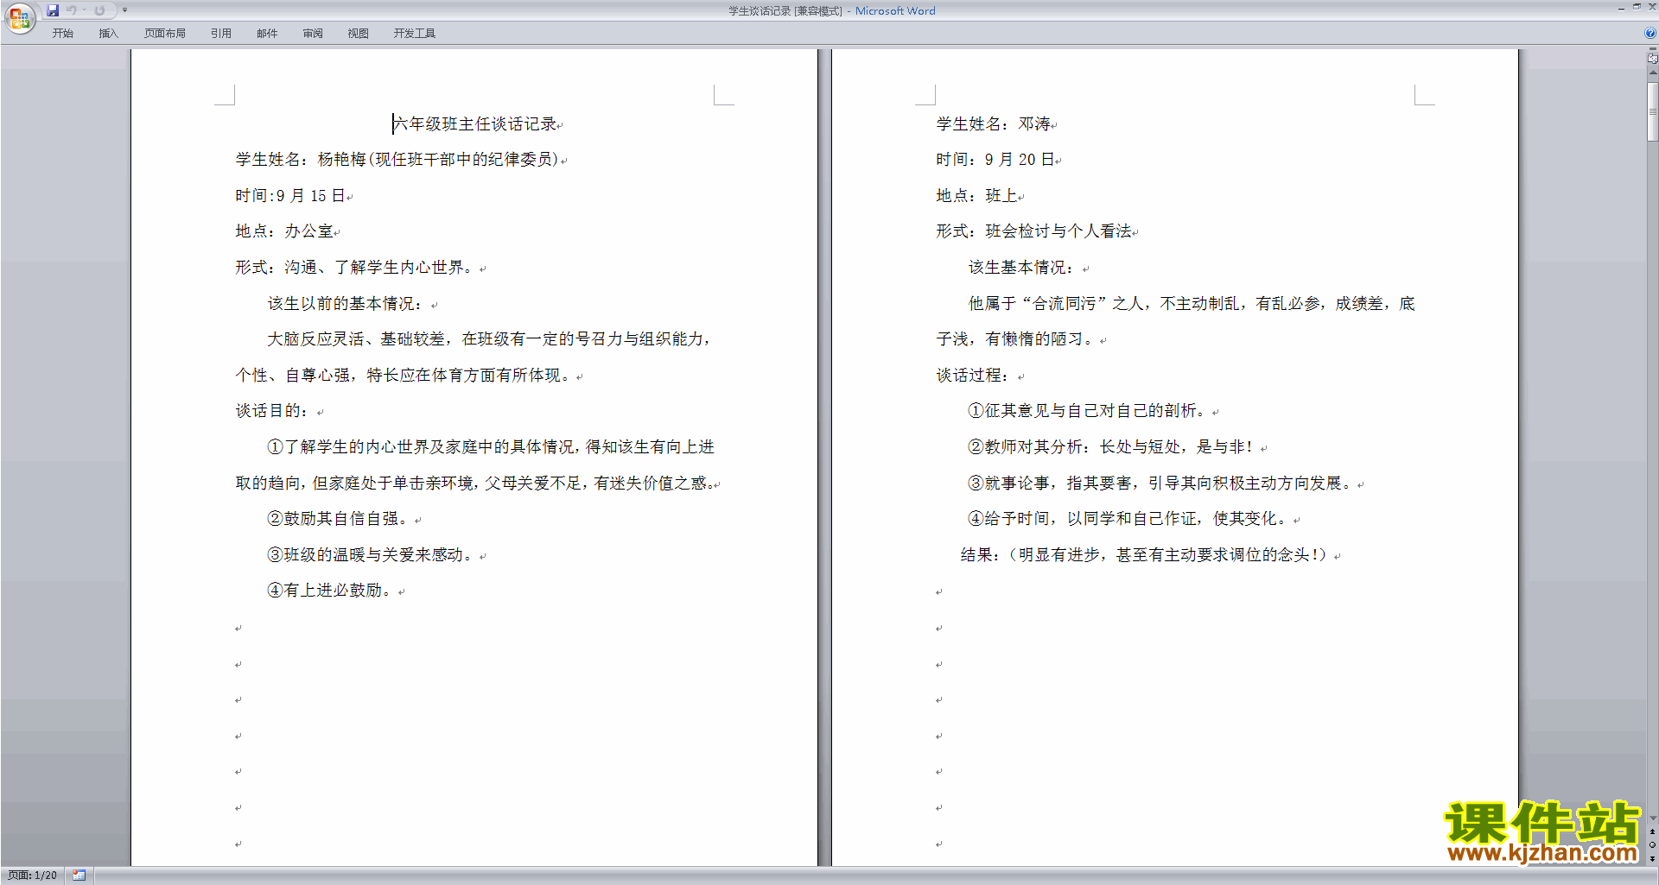Click the macro recording icon in status bar
1659x885 pixels.
click(x=79, y=876)
